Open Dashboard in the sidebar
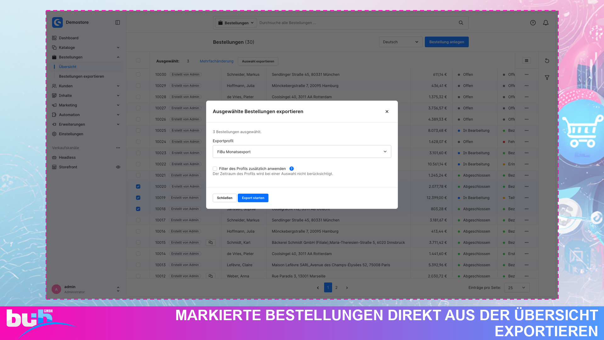 click(x=69, y=38)
